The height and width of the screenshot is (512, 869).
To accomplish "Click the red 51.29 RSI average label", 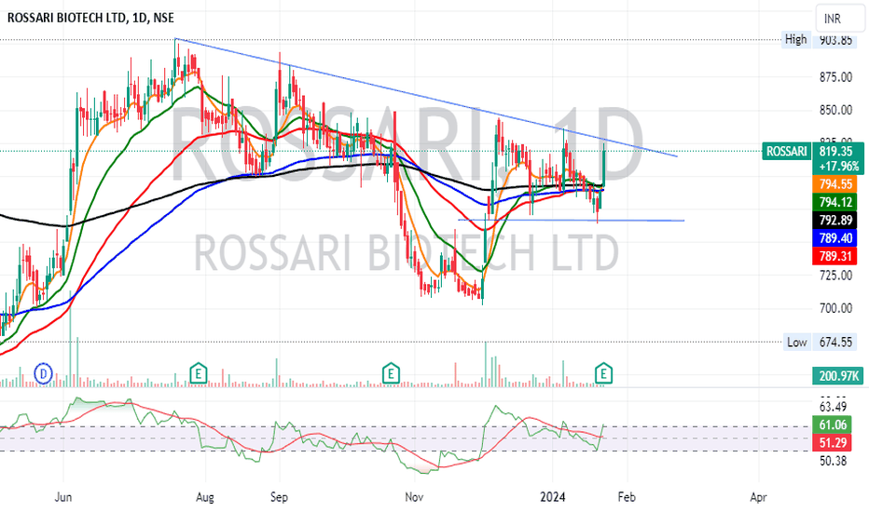I will pos(833,442).
